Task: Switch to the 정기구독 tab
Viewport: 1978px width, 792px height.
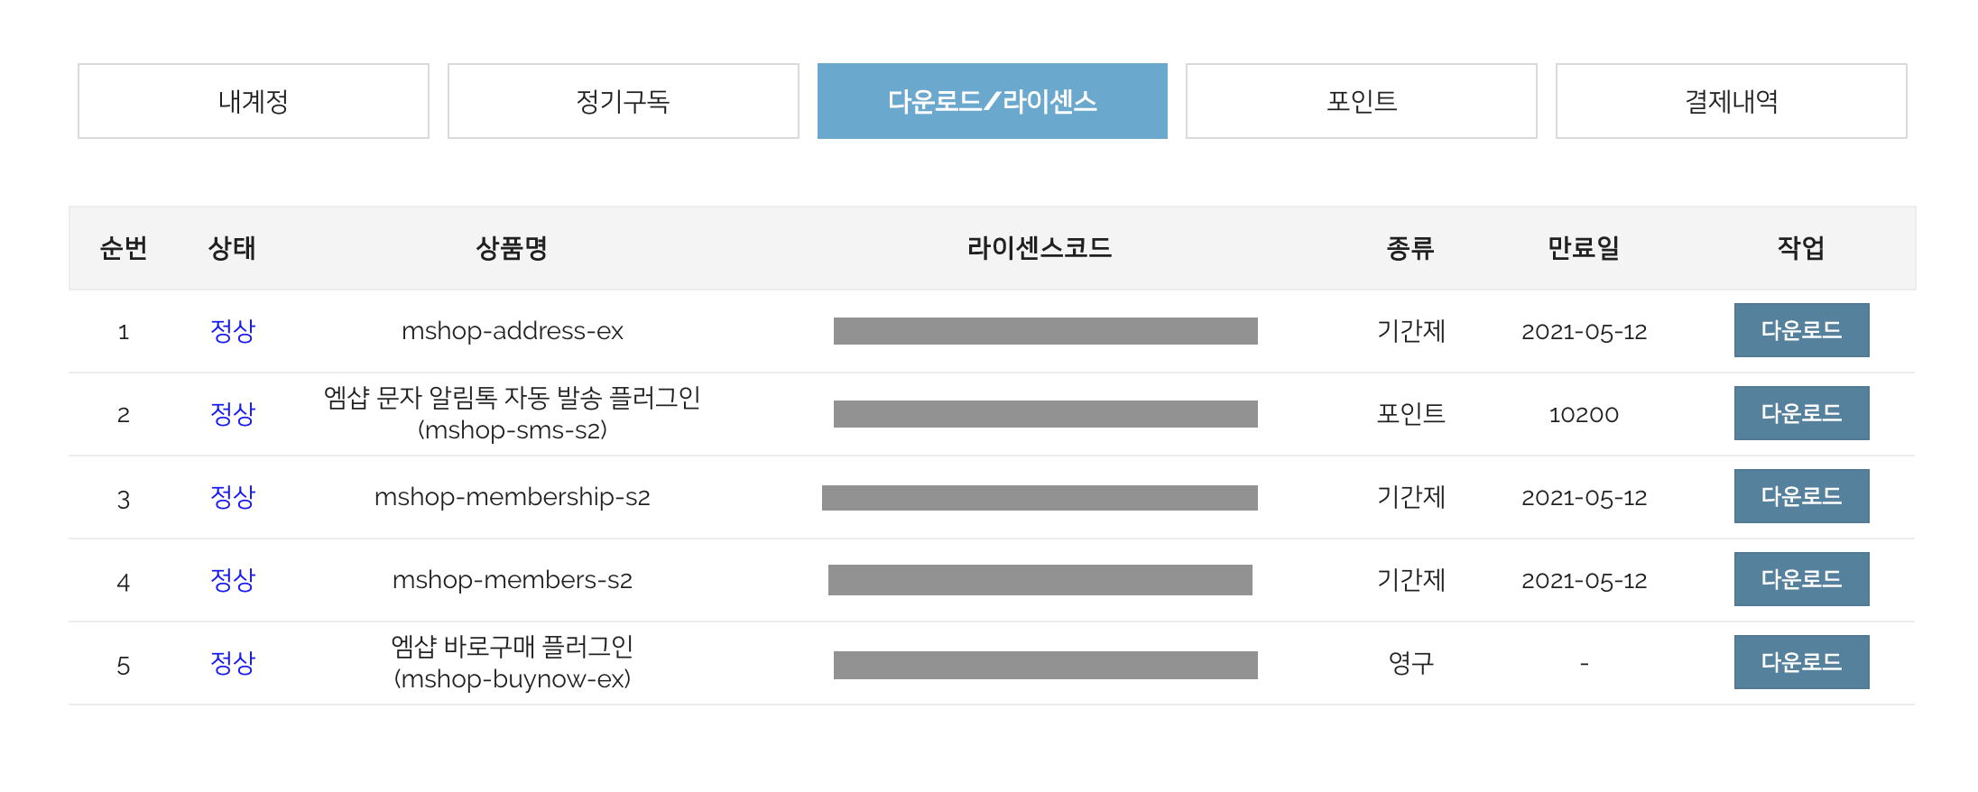Action: [624, 101]
